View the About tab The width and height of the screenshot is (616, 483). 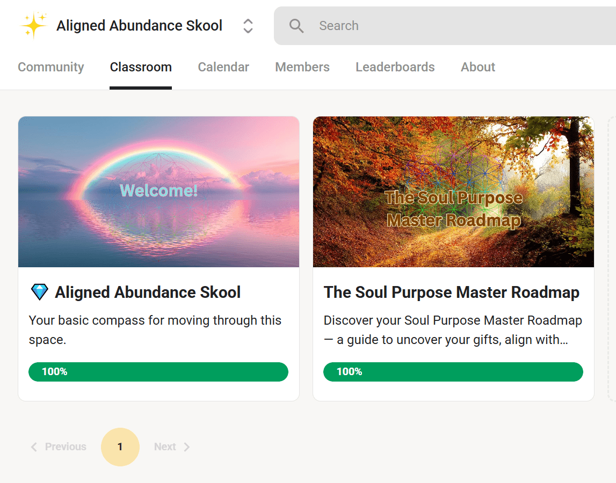pos(478,67)
